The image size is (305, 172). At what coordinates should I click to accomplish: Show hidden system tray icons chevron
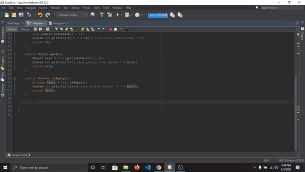pyautogui.click(x=254, y=168)
